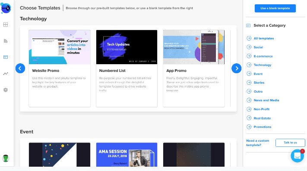
Task: Click arrow icon beside Event category
Action: click(249, 74)
